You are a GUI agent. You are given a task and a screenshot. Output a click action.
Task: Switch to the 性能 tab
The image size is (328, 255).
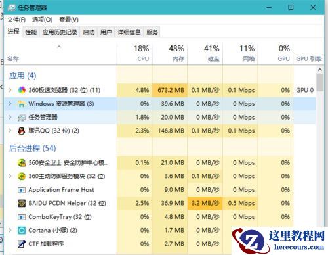31,32
